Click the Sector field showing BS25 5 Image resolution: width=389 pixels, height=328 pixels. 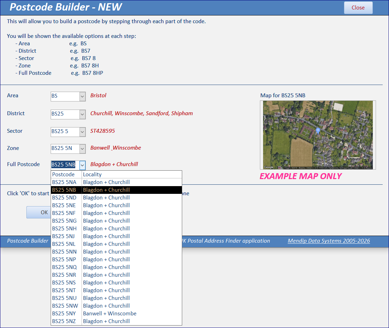(65, 132)
